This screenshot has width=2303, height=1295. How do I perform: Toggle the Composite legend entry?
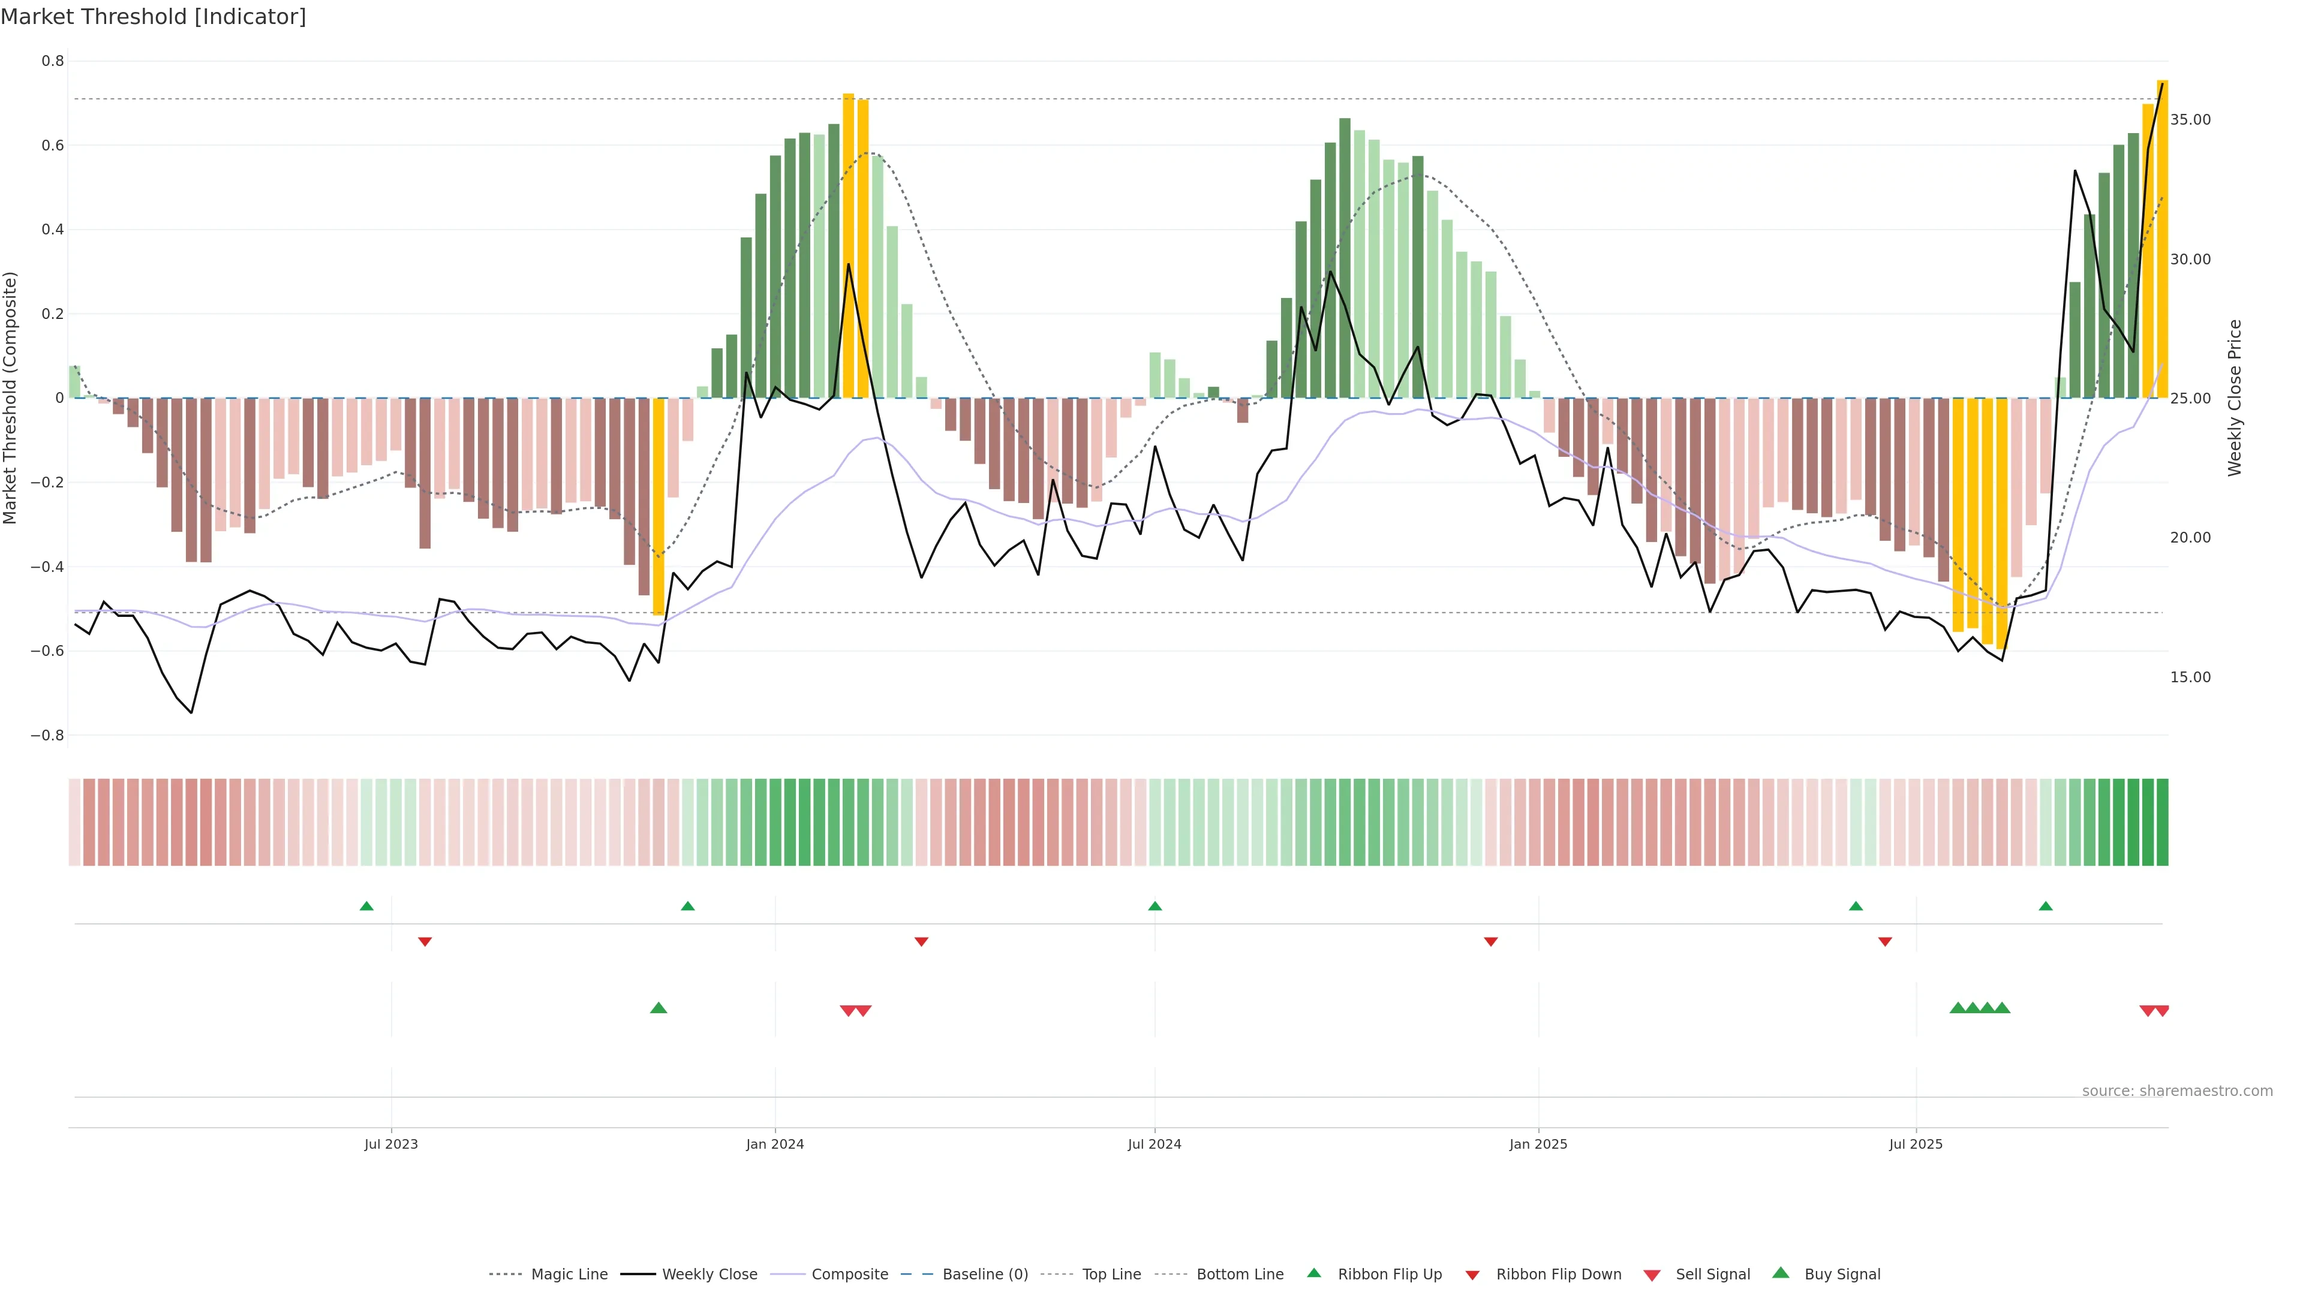tap(849, 1275)
